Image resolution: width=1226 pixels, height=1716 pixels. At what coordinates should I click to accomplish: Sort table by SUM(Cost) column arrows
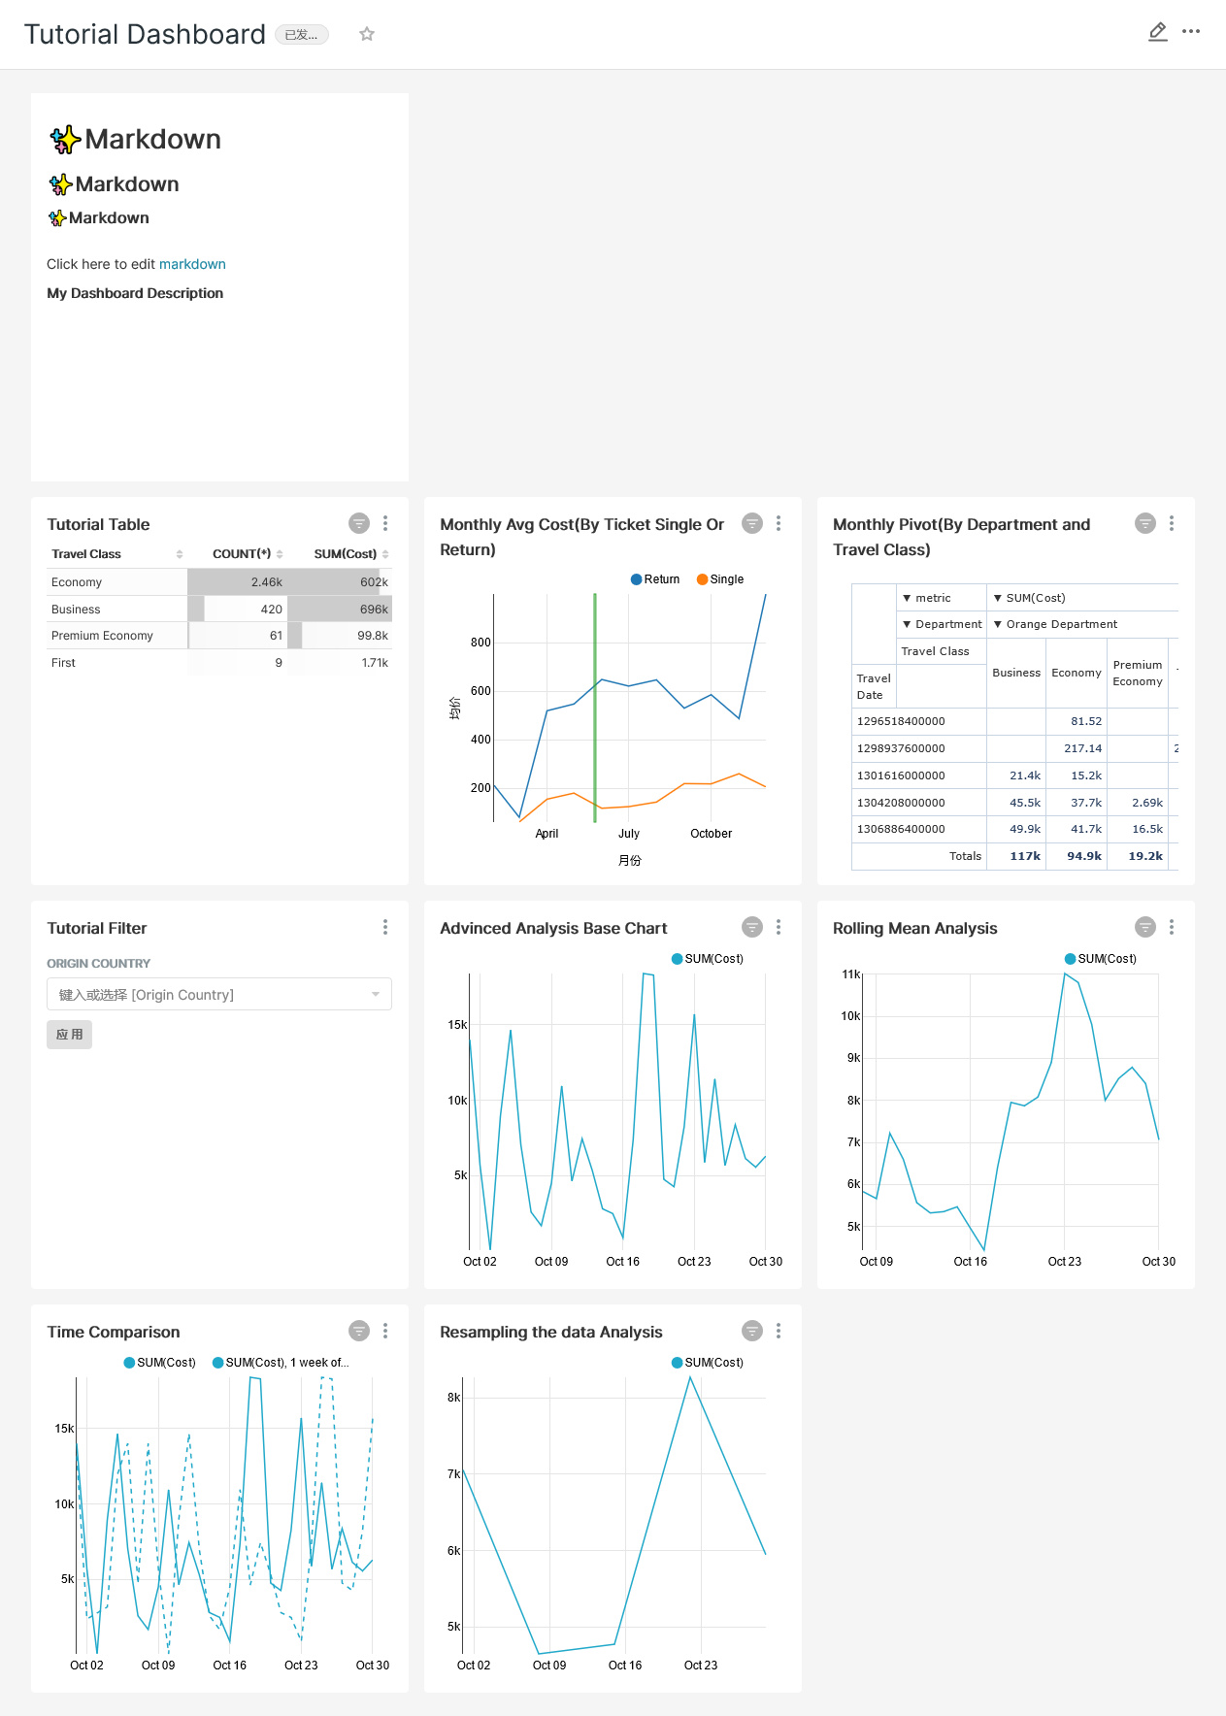[x=385, y=554]
